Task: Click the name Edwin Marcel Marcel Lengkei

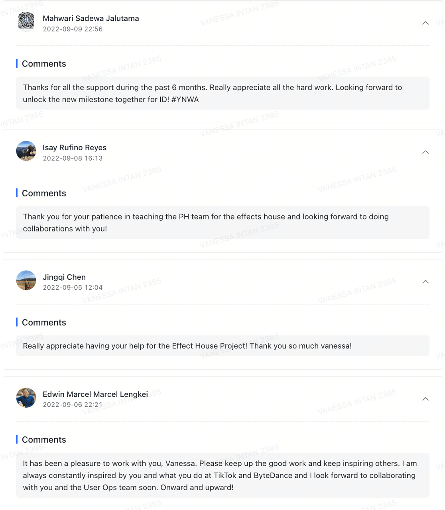Action: tap(95, 394)
